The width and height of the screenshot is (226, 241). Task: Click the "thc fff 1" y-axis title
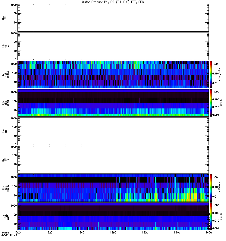tap(6, 131)
